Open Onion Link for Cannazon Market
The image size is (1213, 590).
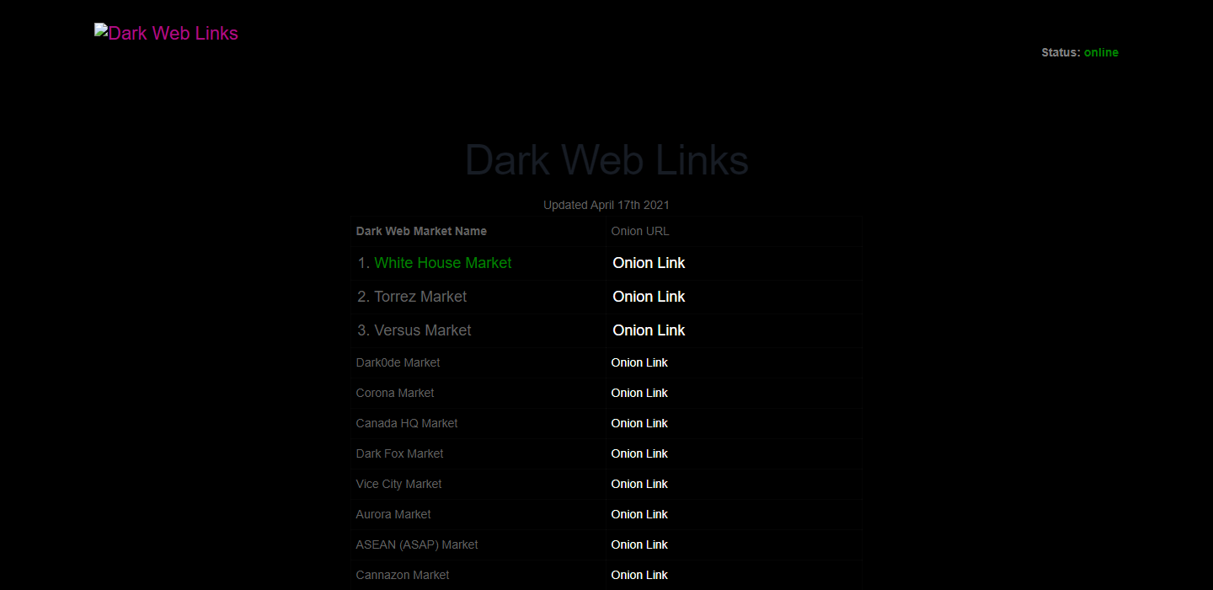(639, 575)
